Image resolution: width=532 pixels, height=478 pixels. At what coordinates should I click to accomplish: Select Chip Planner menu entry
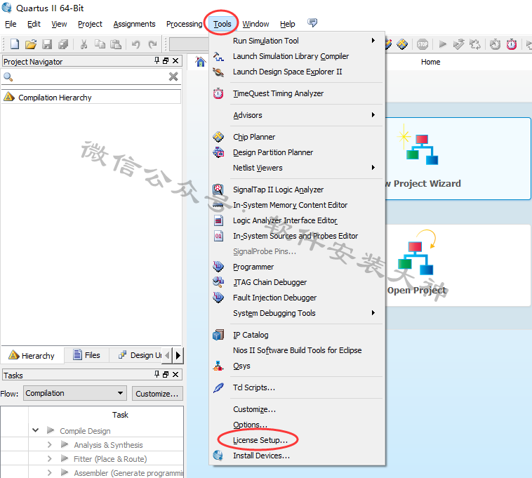click(x=297, y=137)
